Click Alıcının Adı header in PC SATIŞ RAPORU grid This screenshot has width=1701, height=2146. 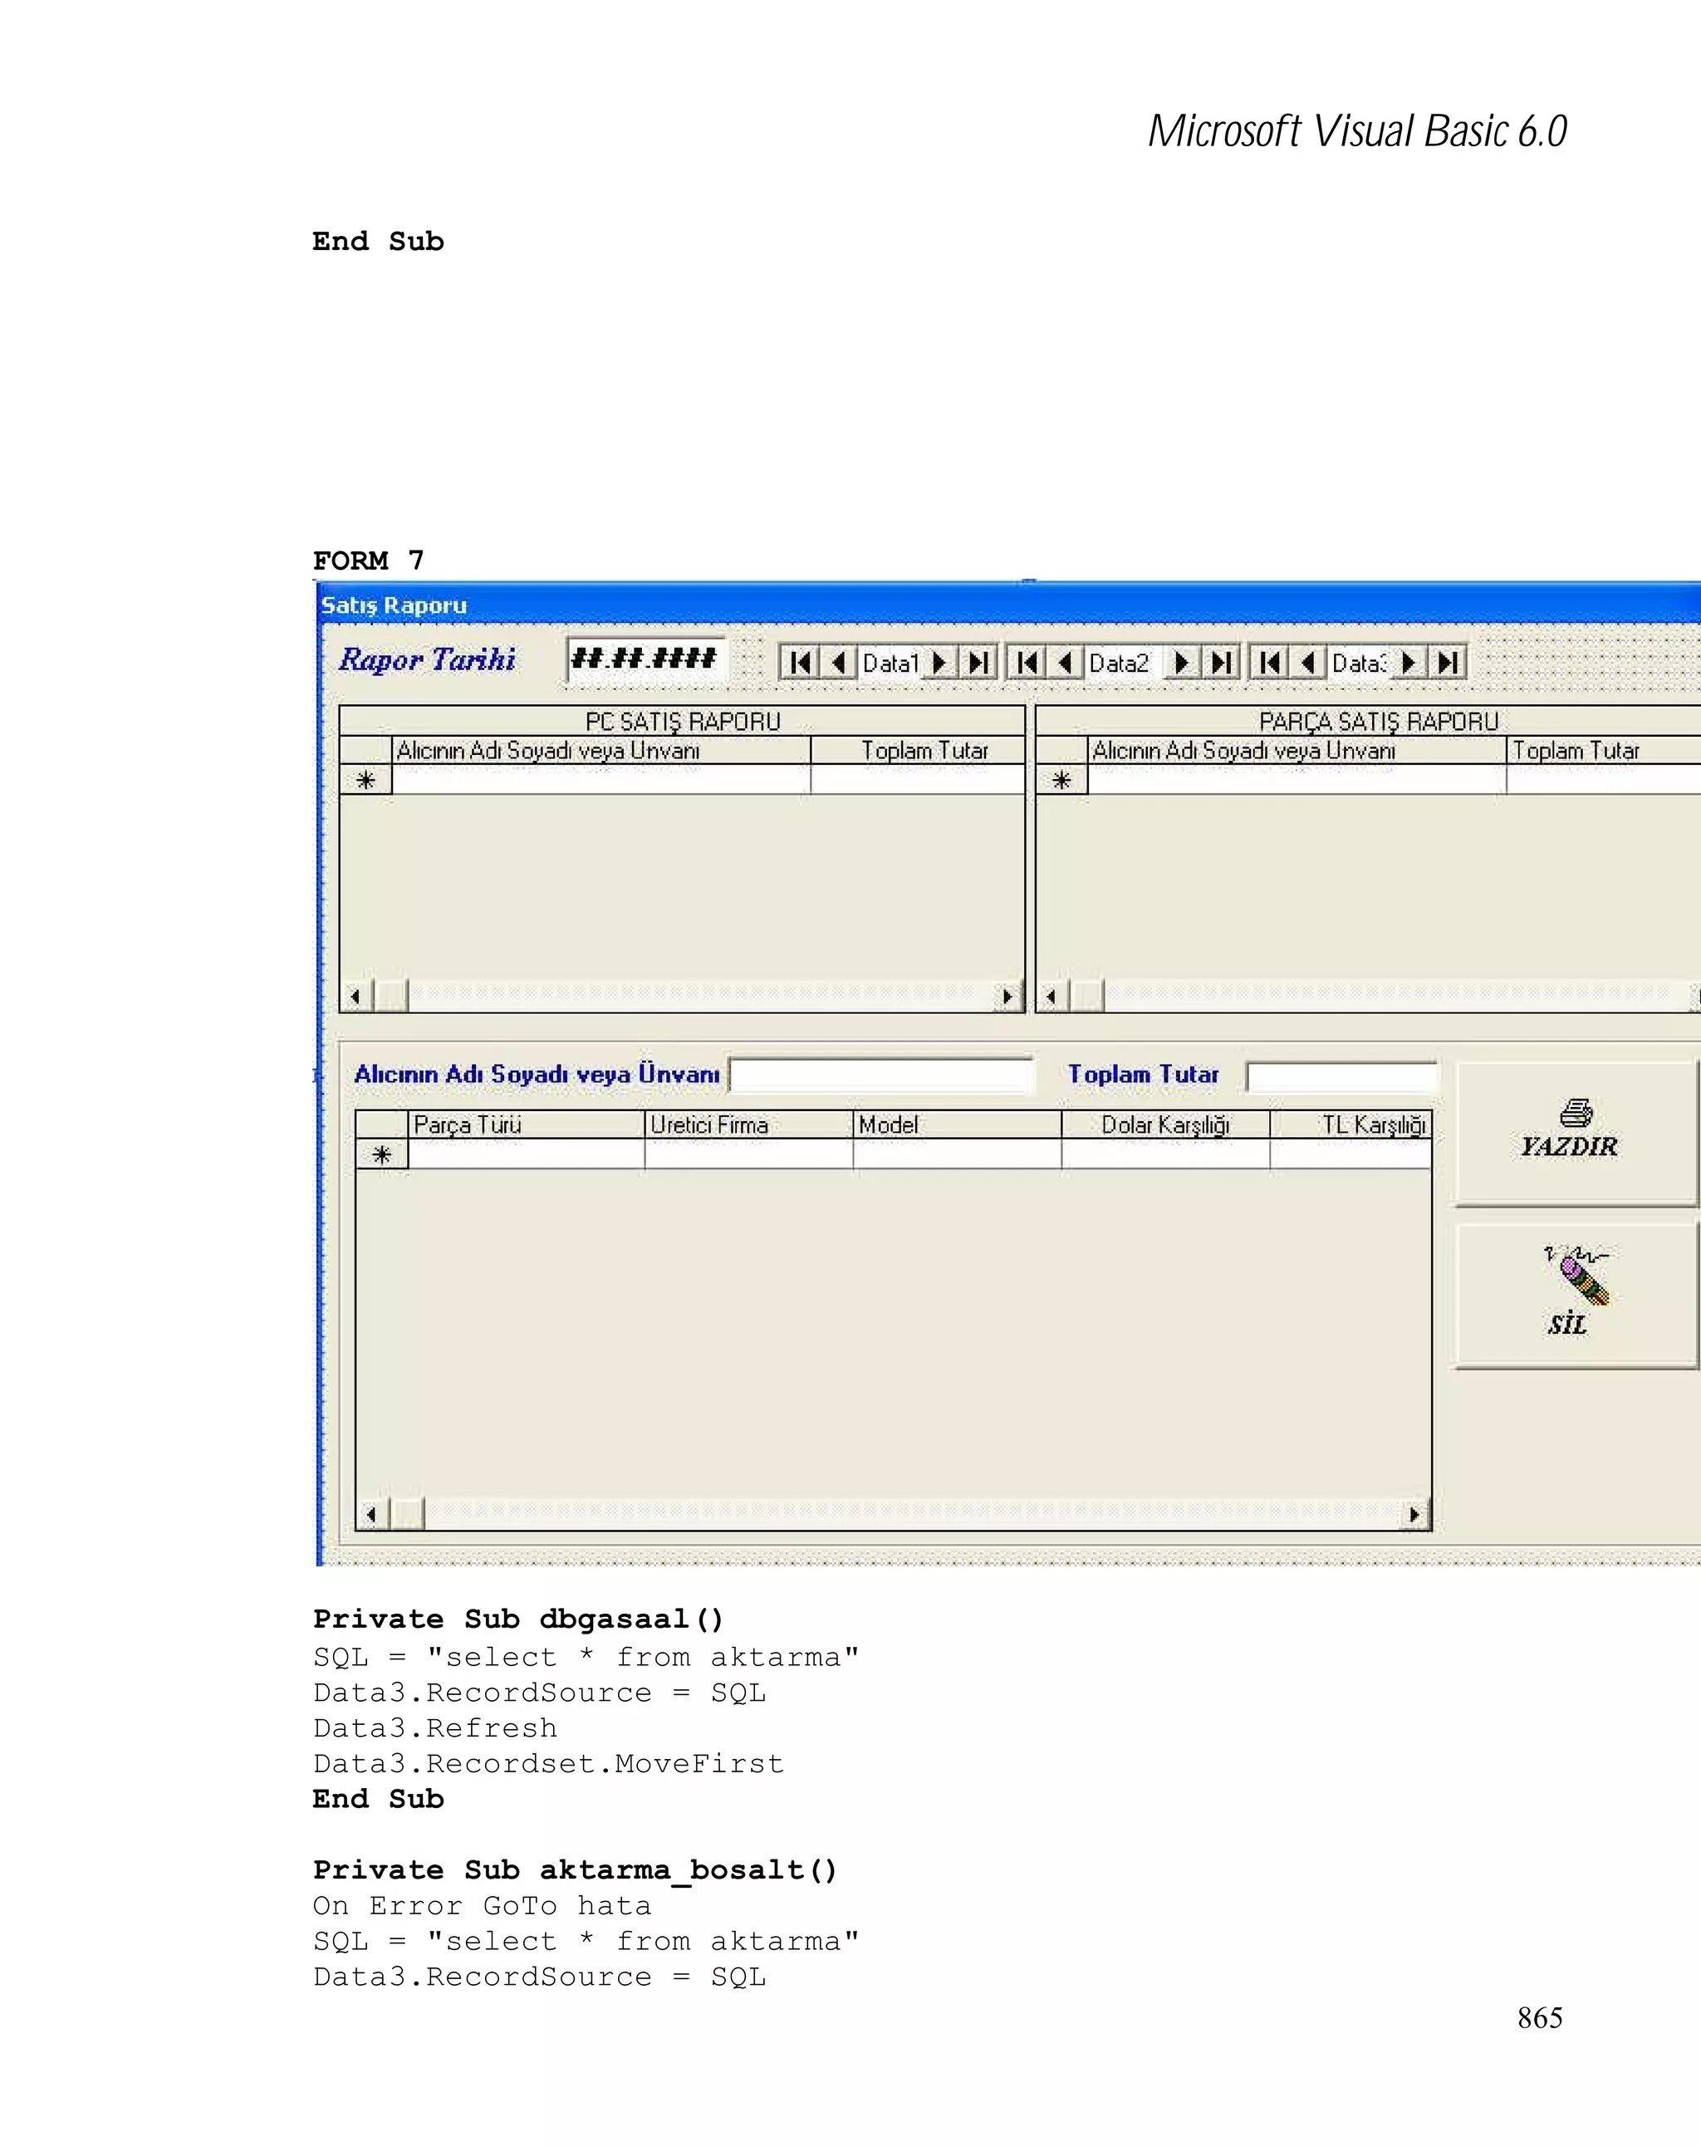tap(601, 751)
